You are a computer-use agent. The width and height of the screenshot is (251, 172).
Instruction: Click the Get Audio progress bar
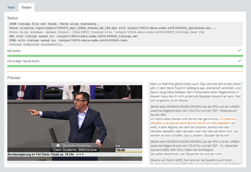click(125, 56)
